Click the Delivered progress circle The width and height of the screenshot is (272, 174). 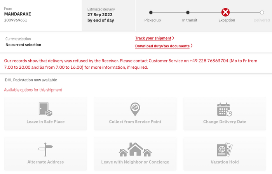pyautogui.click(x=262, y=12)
